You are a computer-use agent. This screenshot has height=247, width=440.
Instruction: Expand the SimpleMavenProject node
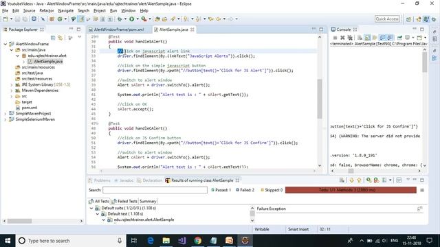(x=5, y=113)
